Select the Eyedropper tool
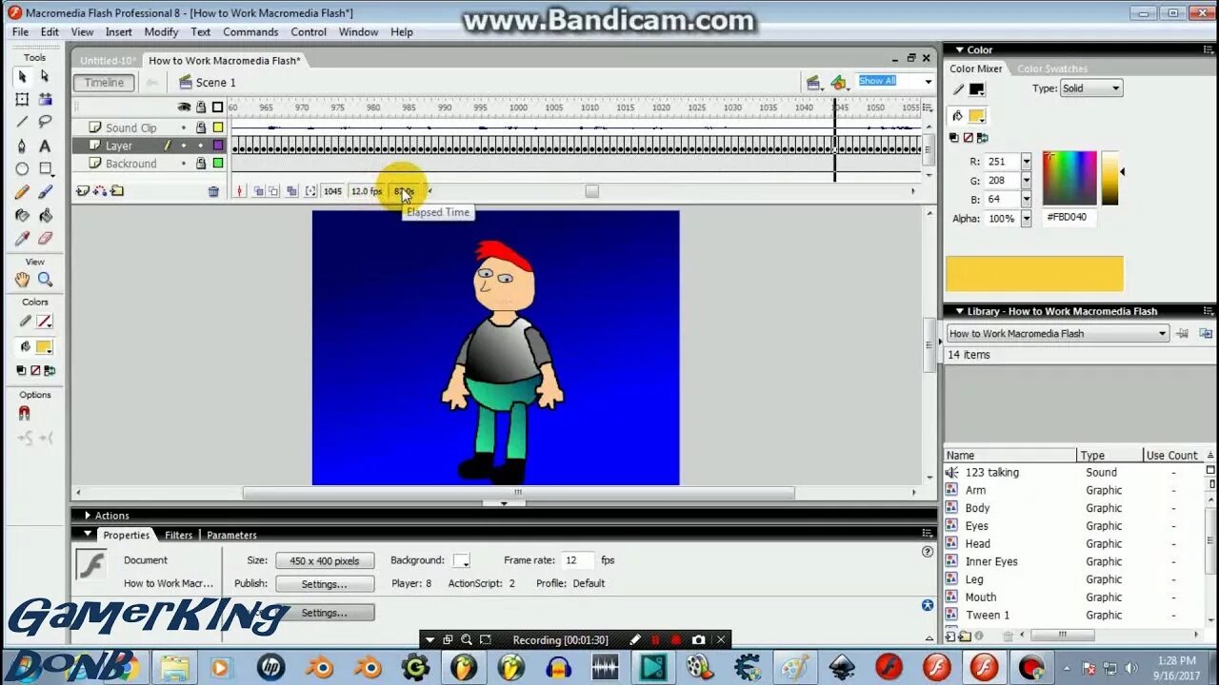The image size is (1219, 685). [22, 239]
